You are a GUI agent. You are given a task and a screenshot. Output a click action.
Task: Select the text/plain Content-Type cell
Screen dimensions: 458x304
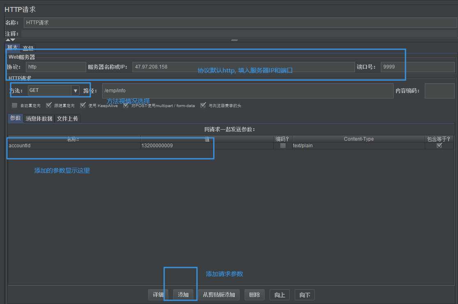click(x=359, y=145)
